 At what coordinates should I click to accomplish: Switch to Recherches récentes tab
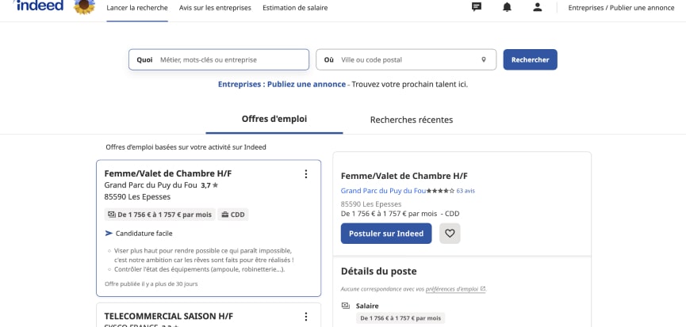coord(412,120)
